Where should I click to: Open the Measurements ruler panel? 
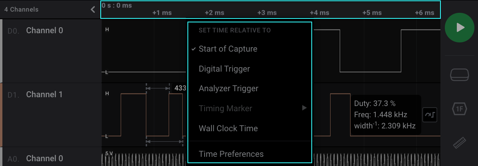[460, 143]
